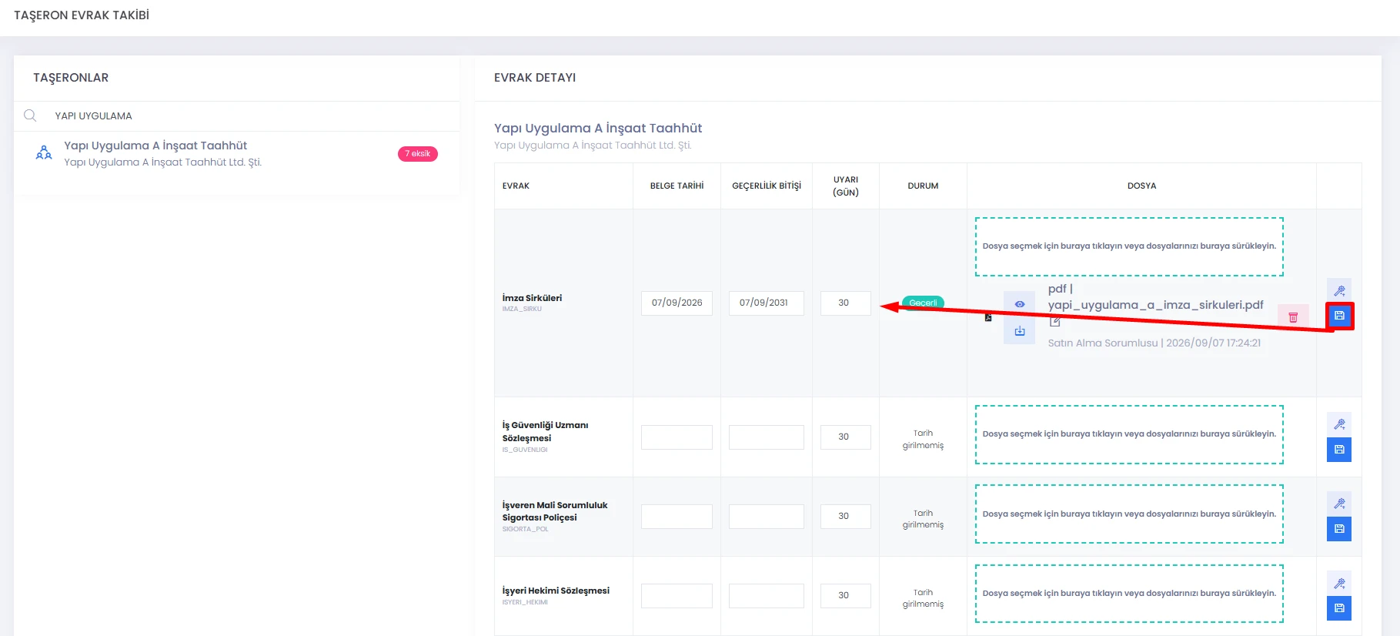Click the İşveren Mali Sorumluluk geçerlilik bitişi field
1400x636 pixels.
tap(766, 516)
